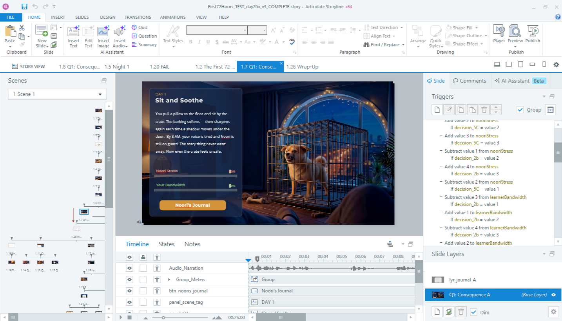Open the Scene 1 dropdown in Scenes panel
Viewport: 562px width, 321px height.
(x=57, y=94)
